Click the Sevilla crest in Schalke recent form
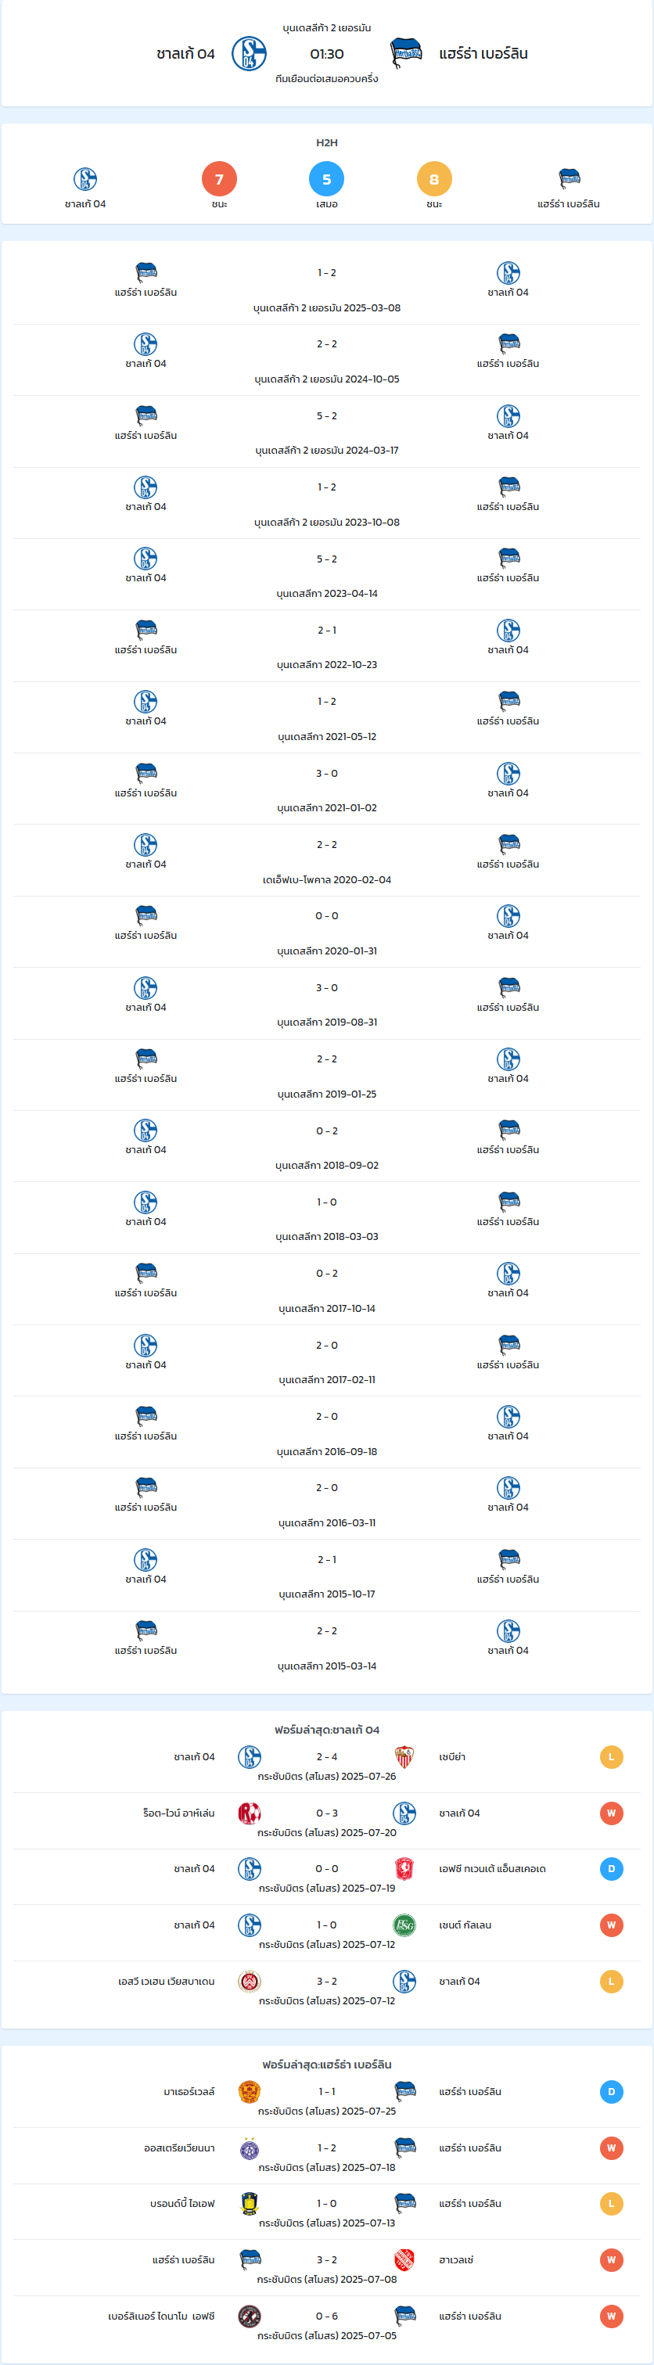This screenshot has width=654, height=2365. (404, 1756)
